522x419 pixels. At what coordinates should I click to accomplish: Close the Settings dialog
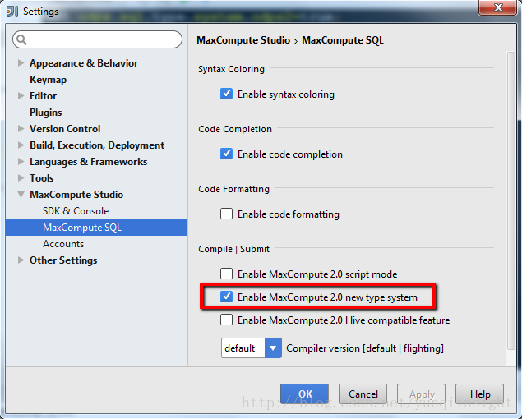pos(498,7)
